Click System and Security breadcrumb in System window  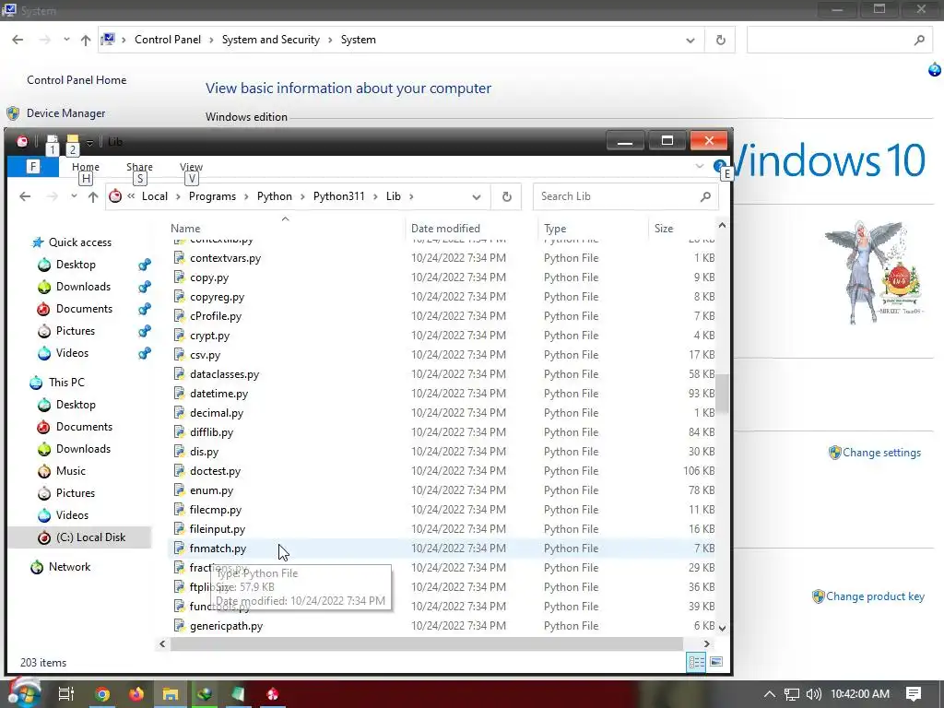tap(270, 40)
